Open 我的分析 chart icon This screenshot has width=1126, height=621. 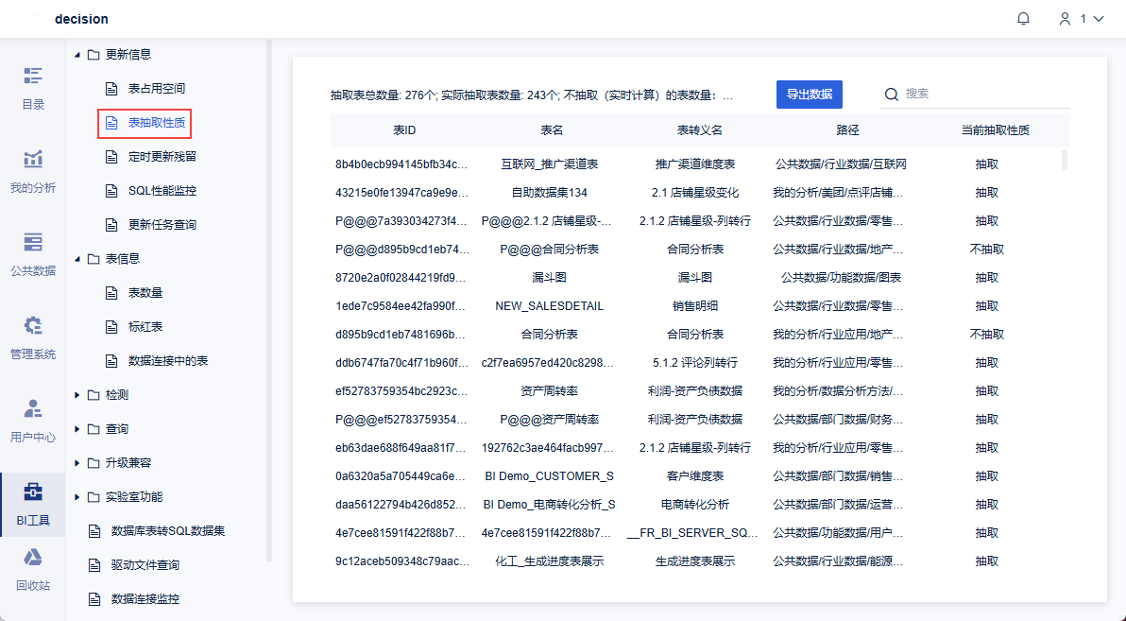point(33,158)
